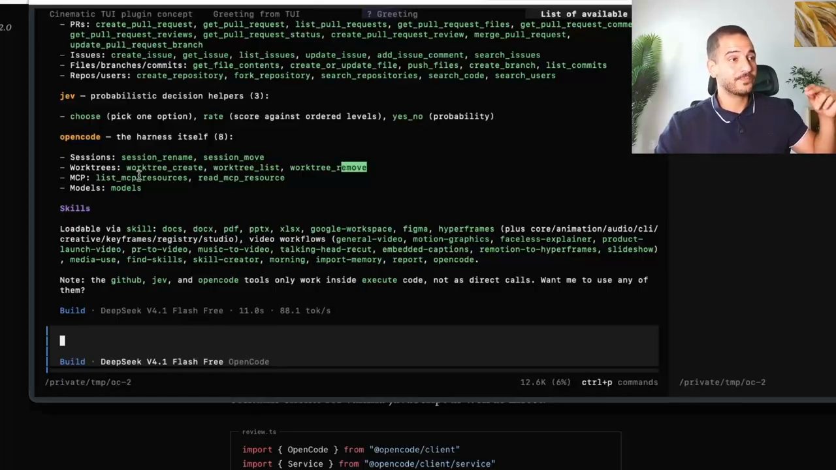Screen dimensions: 836x470
Task: Click list_mcp_resources in the MCP line
Action: click(142, 178)
